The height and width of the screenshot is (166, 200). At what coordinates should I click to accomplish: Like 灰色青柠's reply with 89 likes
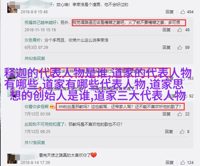point(180,48)
